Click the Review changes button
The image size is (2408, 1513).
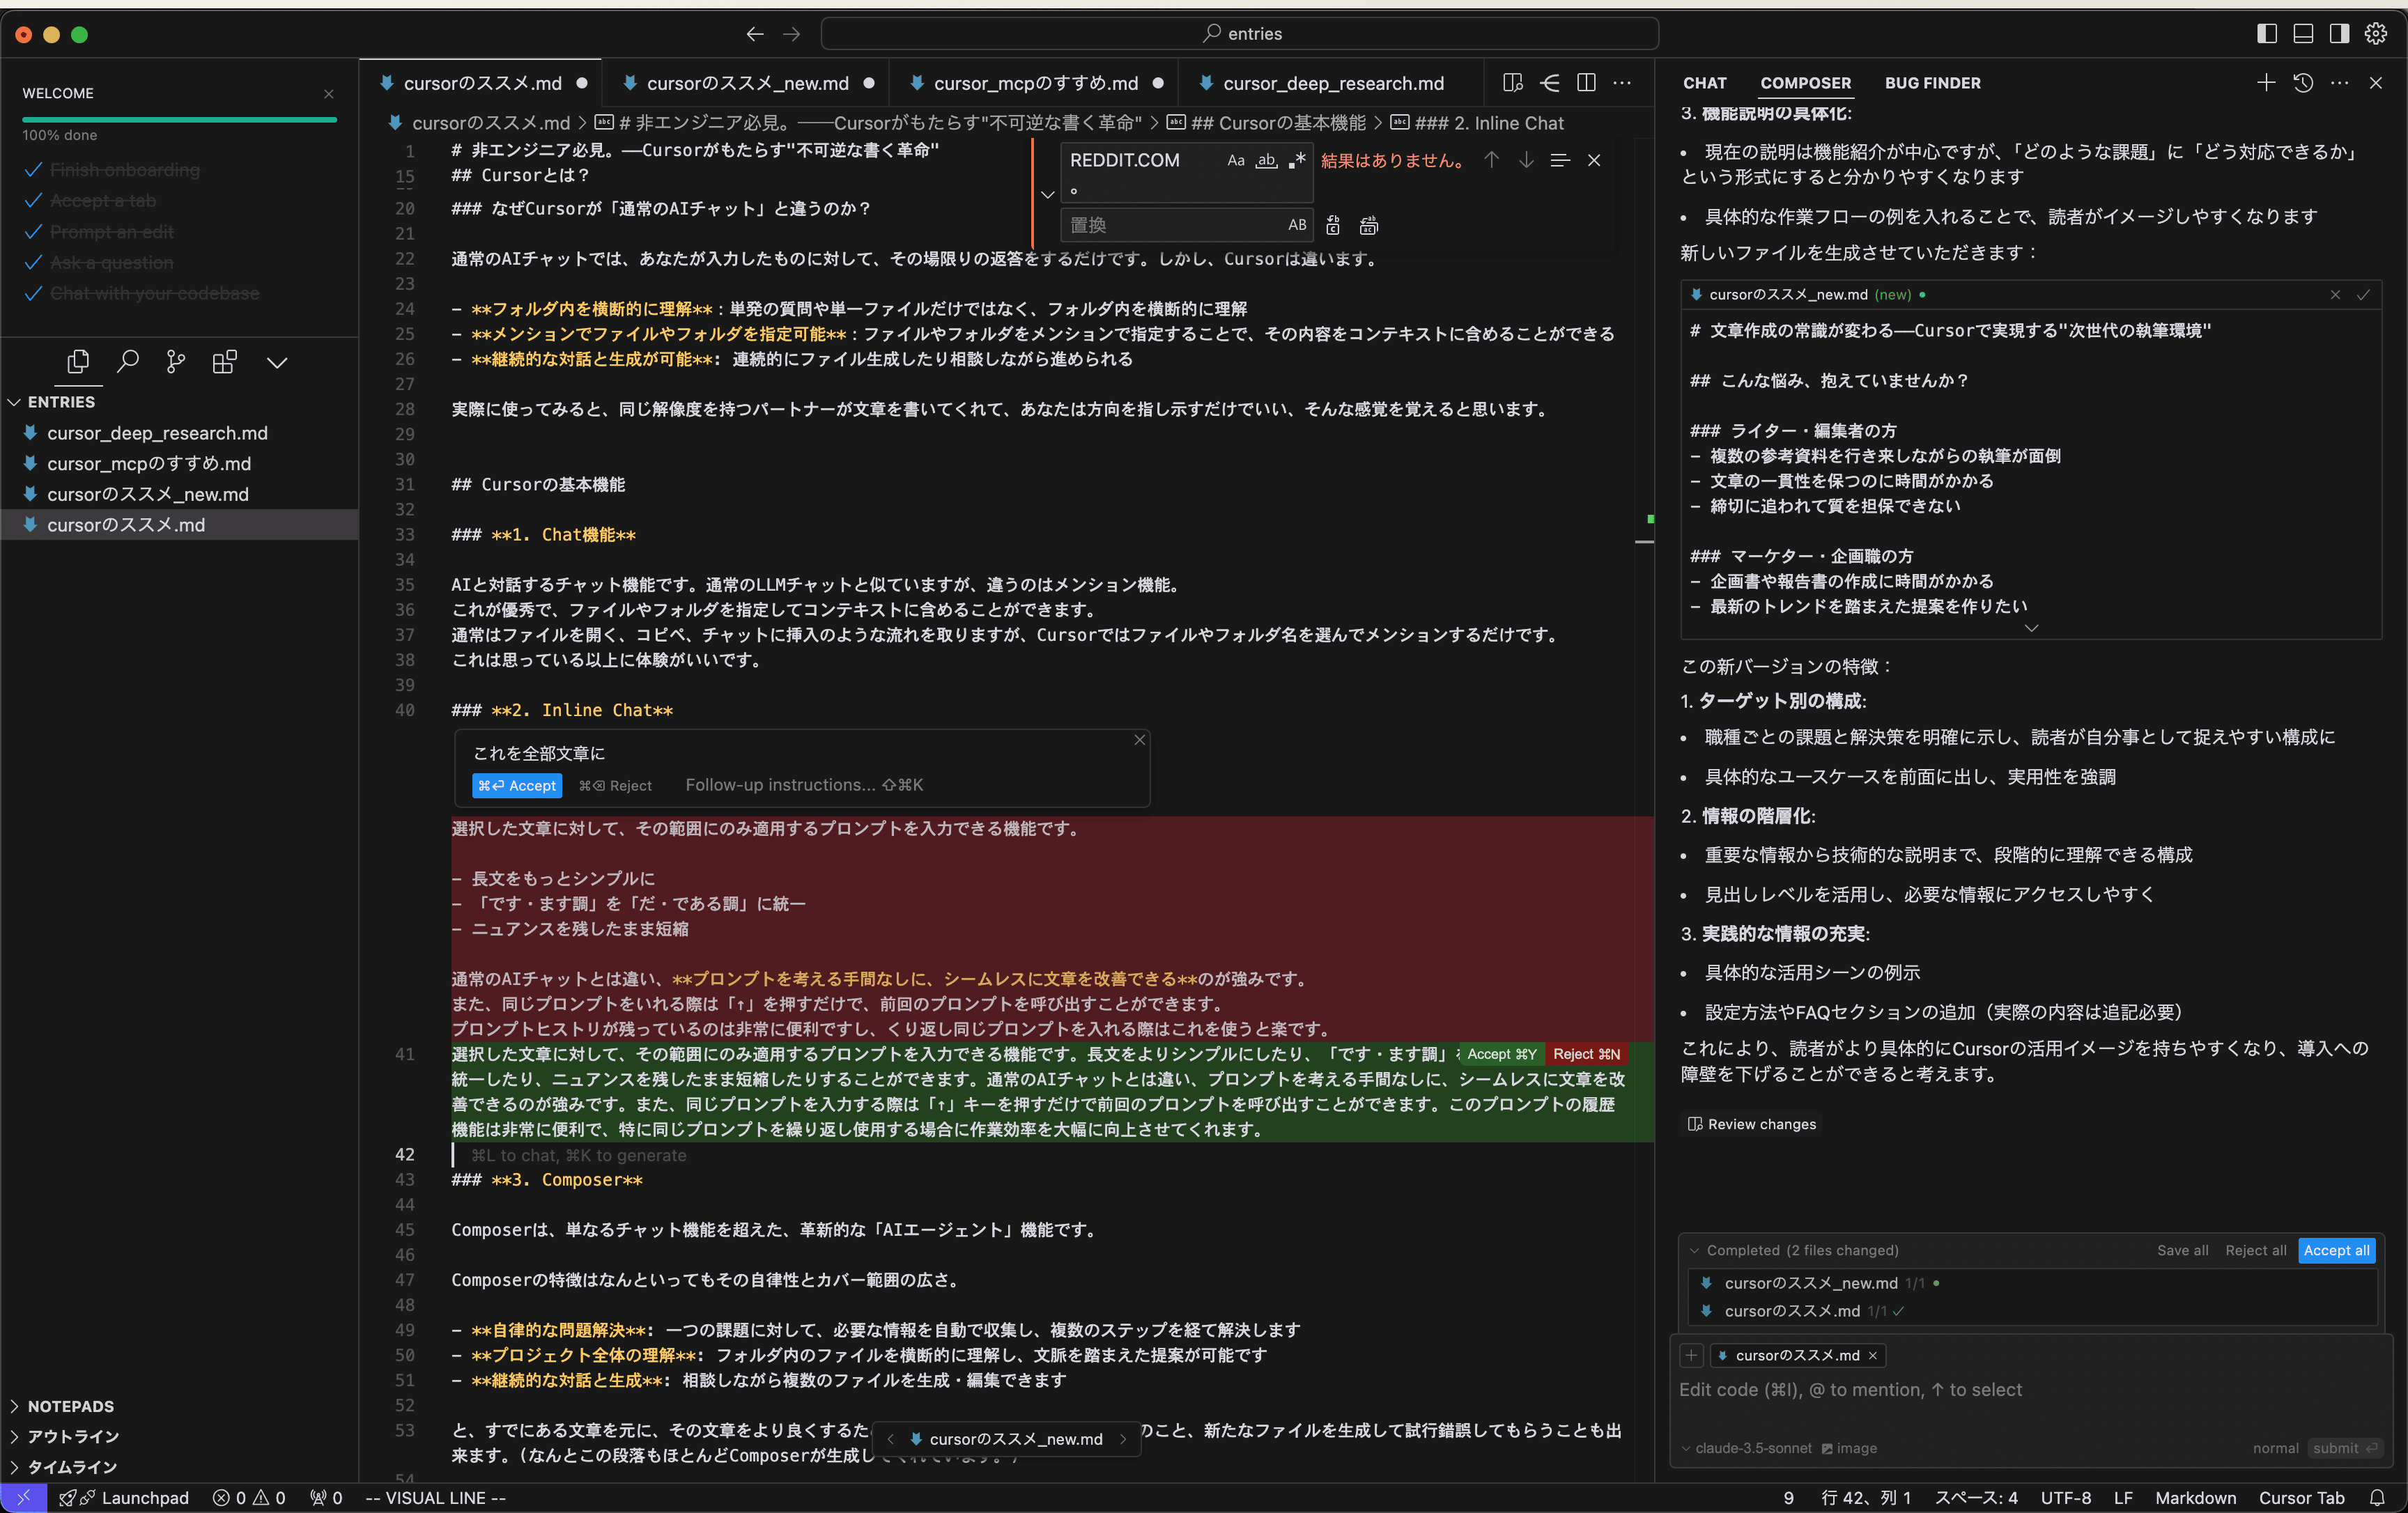coord(1752,1124)
